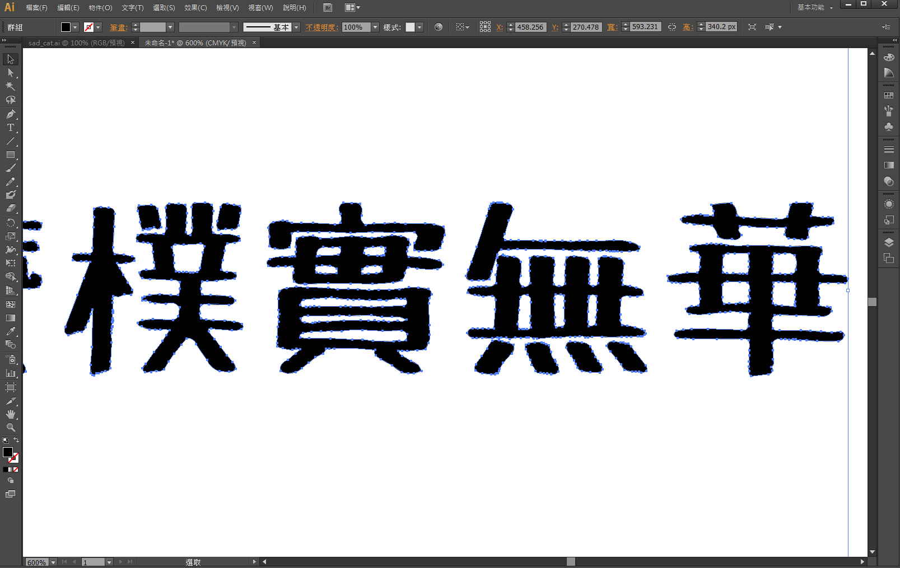This screenshot has width=900, height=568.
Task: Open the Arrange Documents dropdown
Action: click(352, 7)
